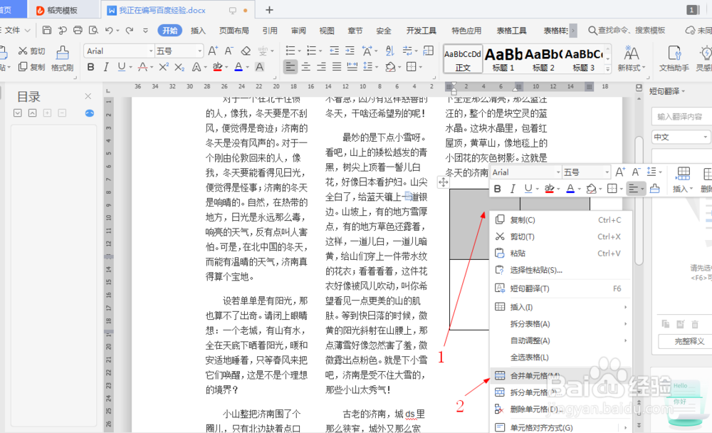Screen dimensions: 712x433
Task: Redo the last action
Action: click(130, 31)
